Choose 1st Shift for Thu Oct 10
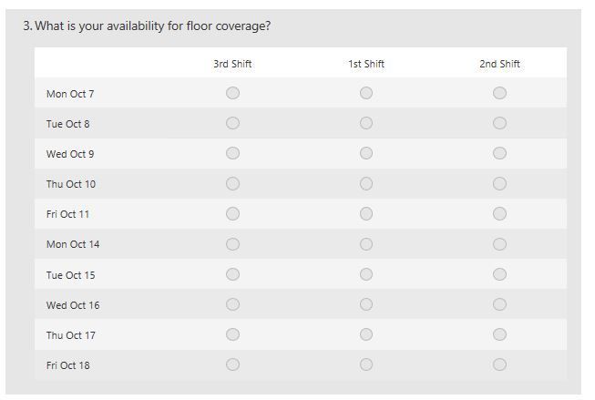This screenshot has height=400, width=595. click(366, 184)
